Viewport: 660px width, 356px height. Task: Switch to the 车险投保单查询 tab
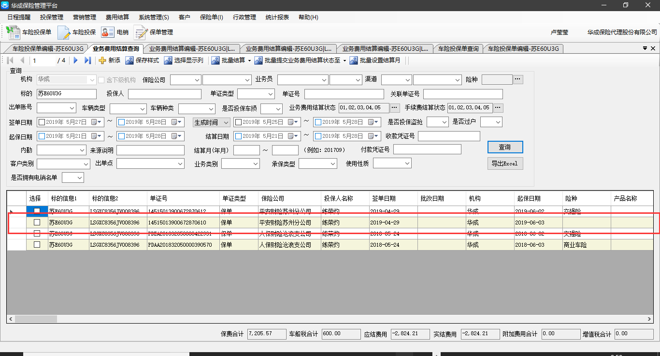459,49
